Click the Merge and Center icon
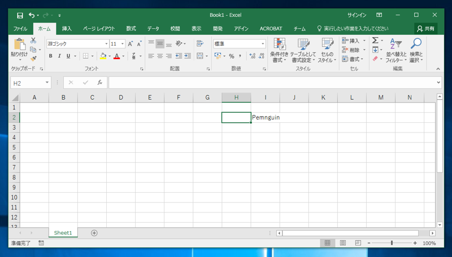Image resolution: width=452 pixels, height=257 pixels. 200,56
